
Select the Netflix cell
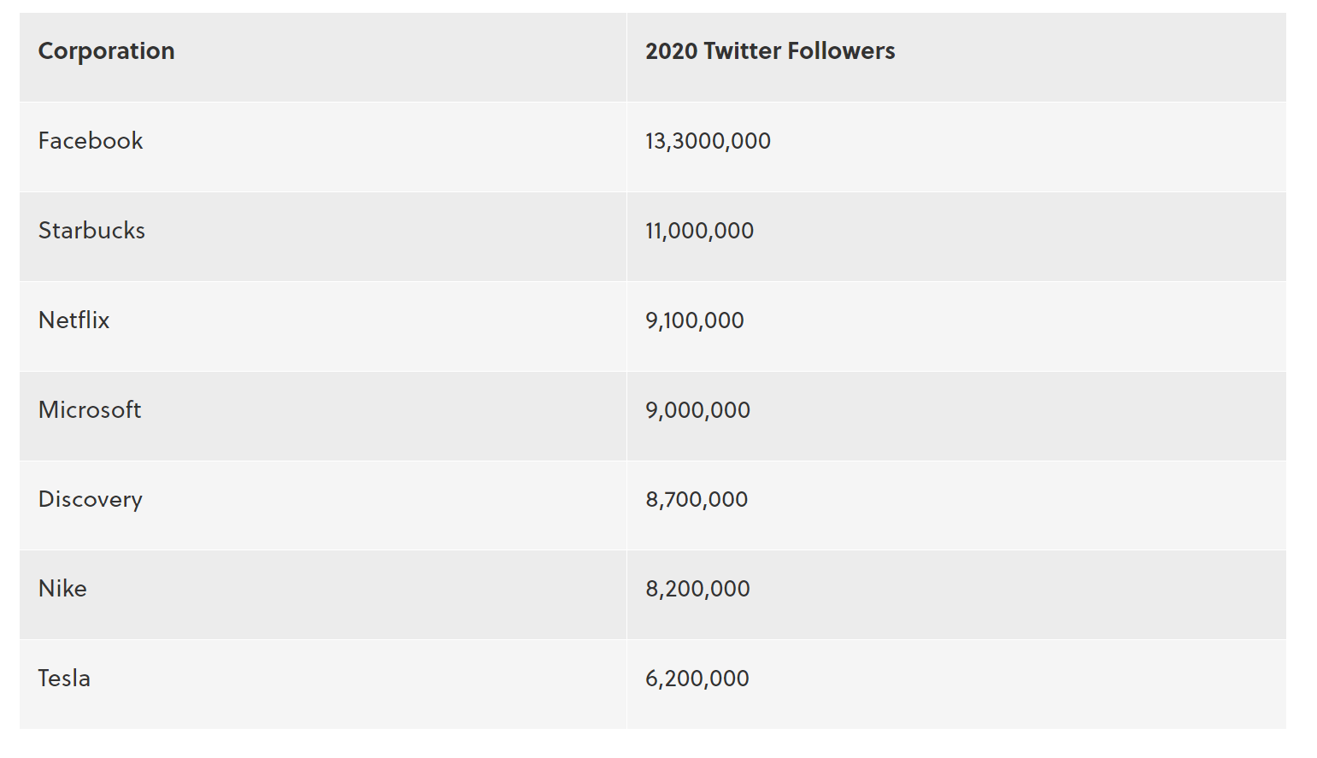point(74,320)
